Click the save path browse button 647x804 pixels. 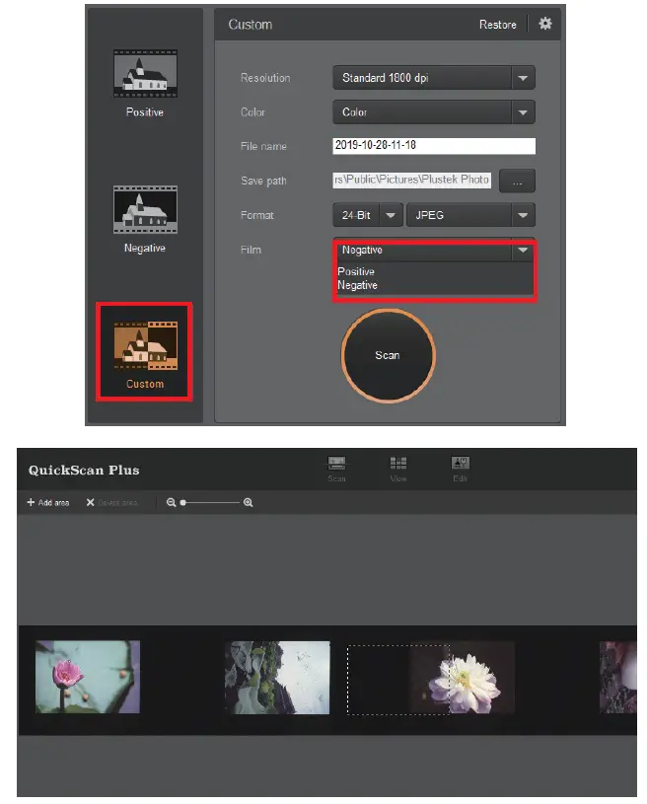pyautogui.click(x=517, y=181)
